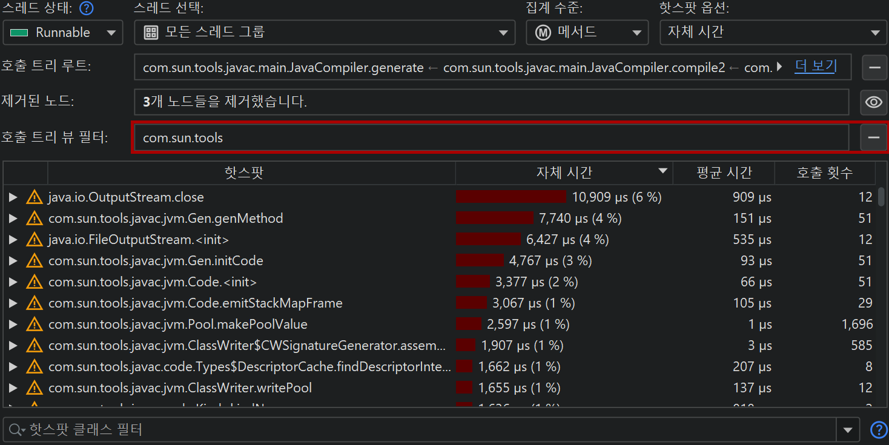
Task: Click the 더 보기 link
Action: (x=815, y=67)
